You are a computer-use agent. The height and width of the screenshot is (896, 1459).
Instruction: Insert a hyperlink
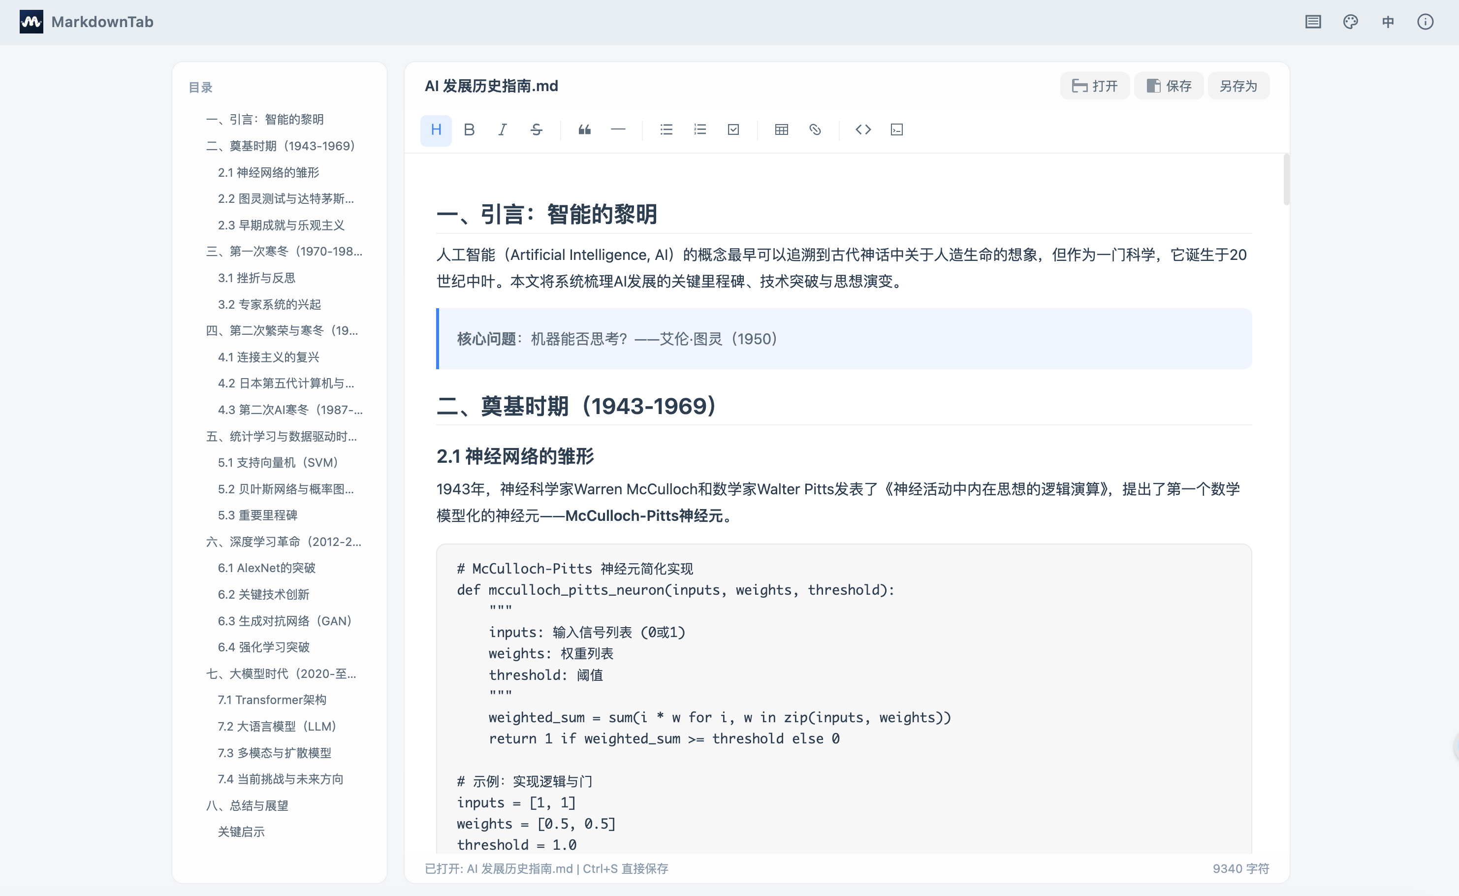(x=815, y=130)
